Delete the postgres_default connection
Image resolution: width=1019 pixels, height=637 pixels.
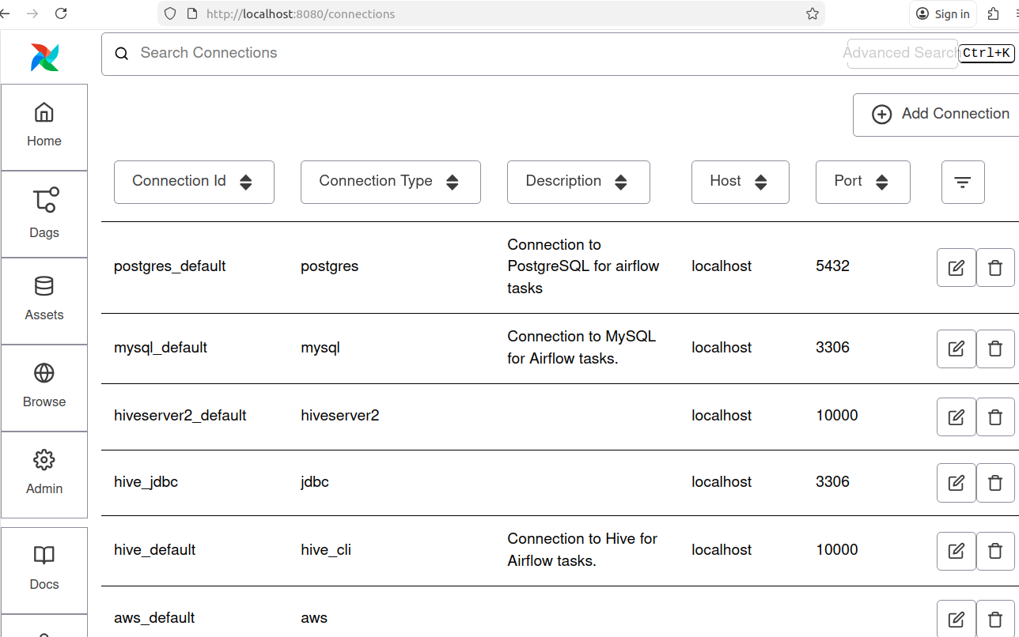(x=995, y=268)
